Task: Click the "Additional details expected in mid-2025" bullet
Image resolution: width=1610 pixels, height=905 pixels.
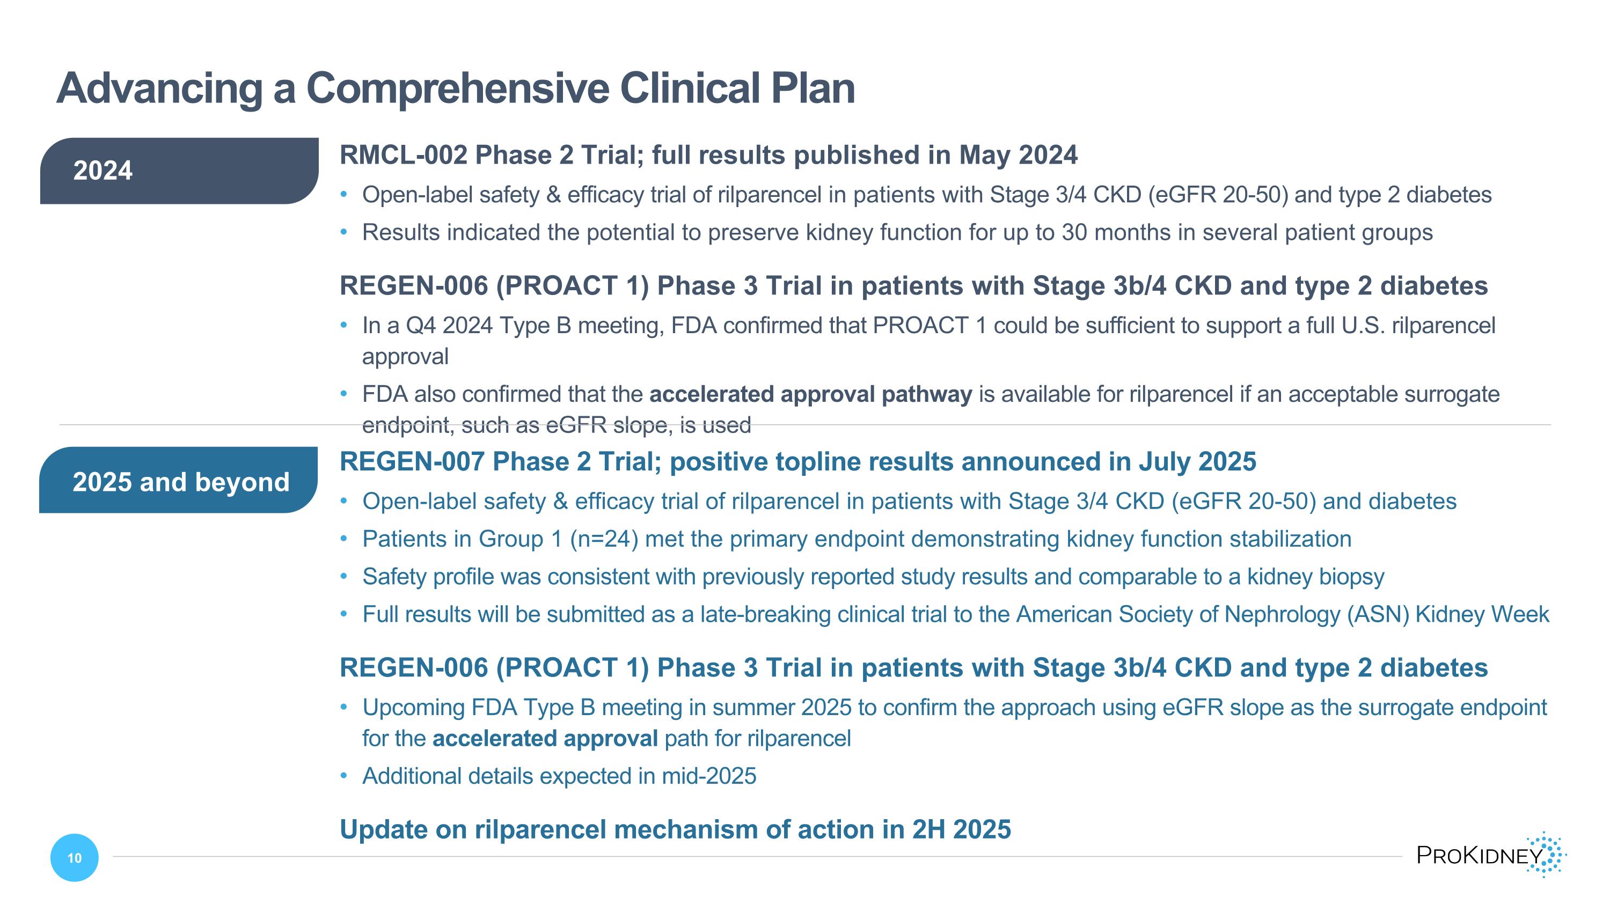Action: tap(559, 776)
